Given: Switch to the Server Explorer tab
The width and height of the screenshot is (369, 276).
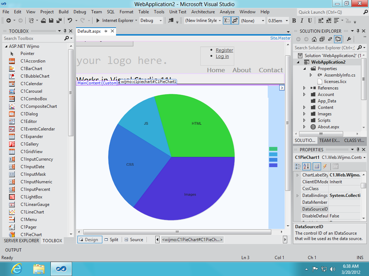Looking at the screenshot, I should coord(21,240).
